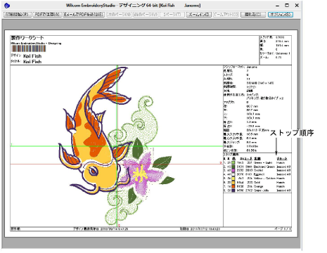Click the light green swatch in Green - Light row
The height and width of the screenshot is (253, 327).
pos(233,162)
